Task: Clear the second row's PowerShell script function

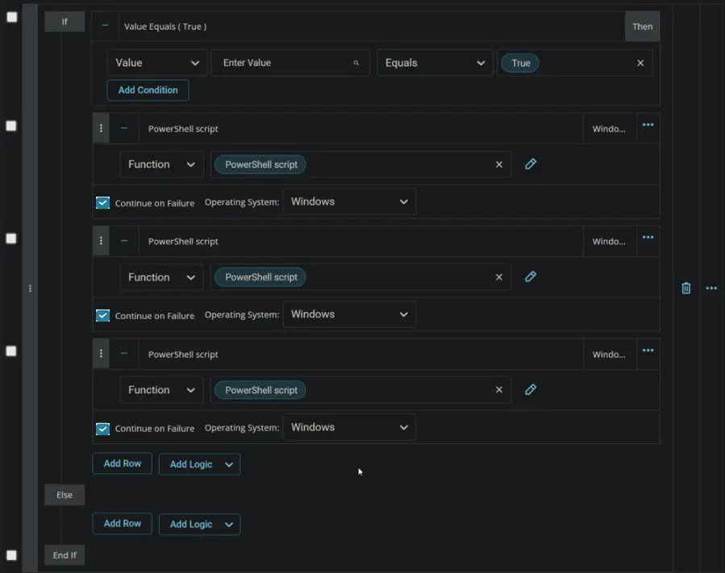Action: tap(499, 277)
